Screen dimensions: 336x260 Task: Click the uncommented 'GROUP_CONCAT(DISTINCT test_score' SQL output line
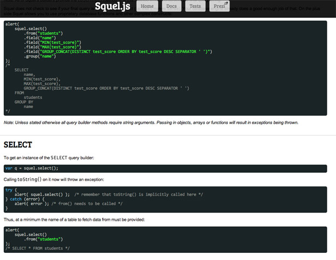(x=107, y=88)
